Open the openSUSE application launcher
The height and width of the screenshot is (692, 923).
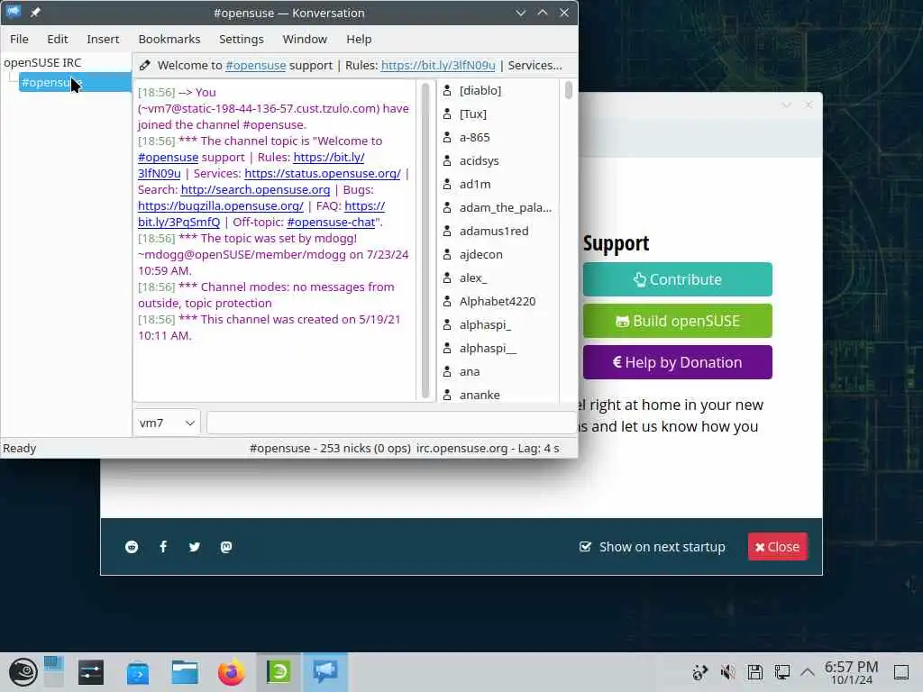tap(23, 672)
